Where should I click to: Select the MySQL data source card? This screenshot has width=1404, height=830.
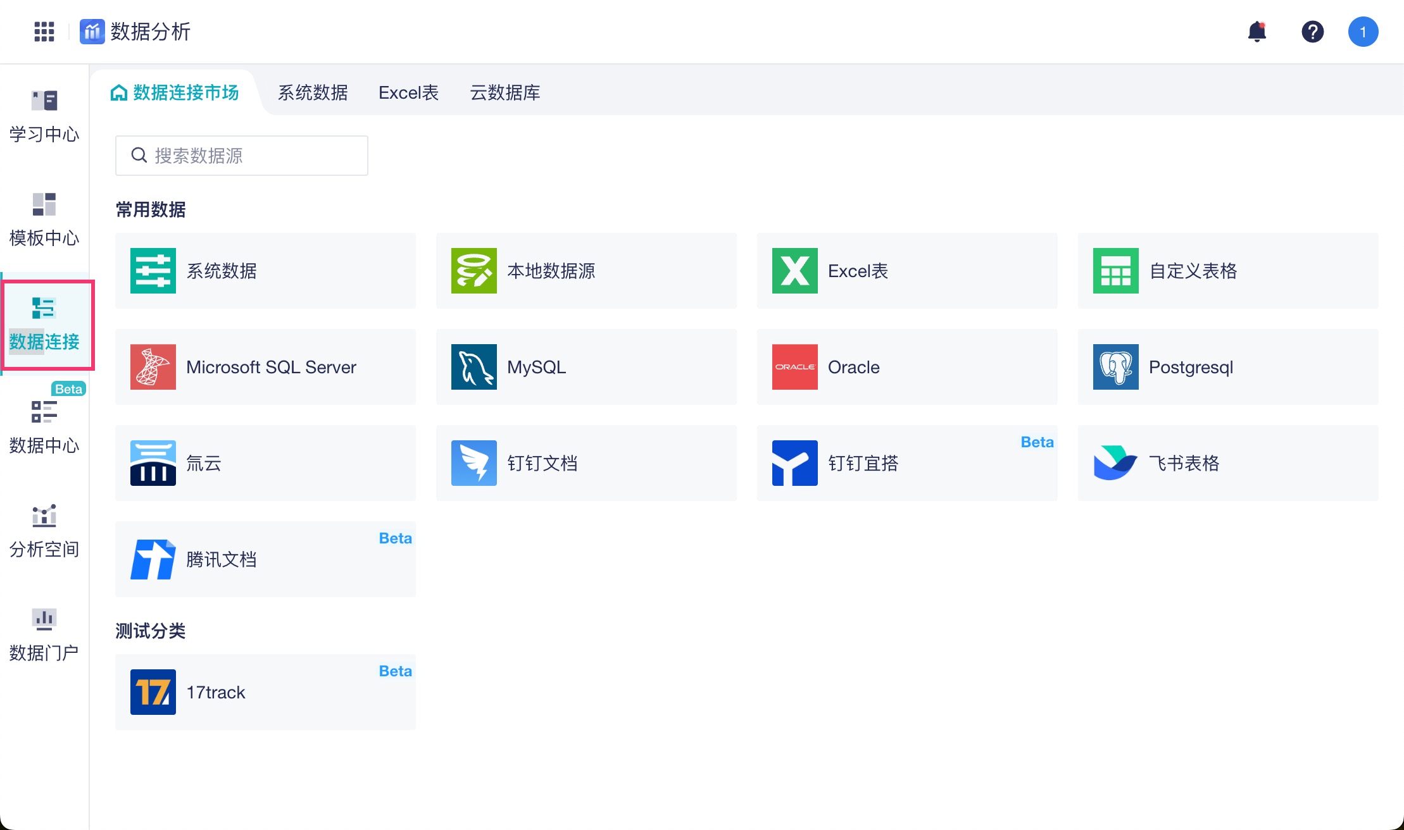pyautogui.click(x=586, y=367)
